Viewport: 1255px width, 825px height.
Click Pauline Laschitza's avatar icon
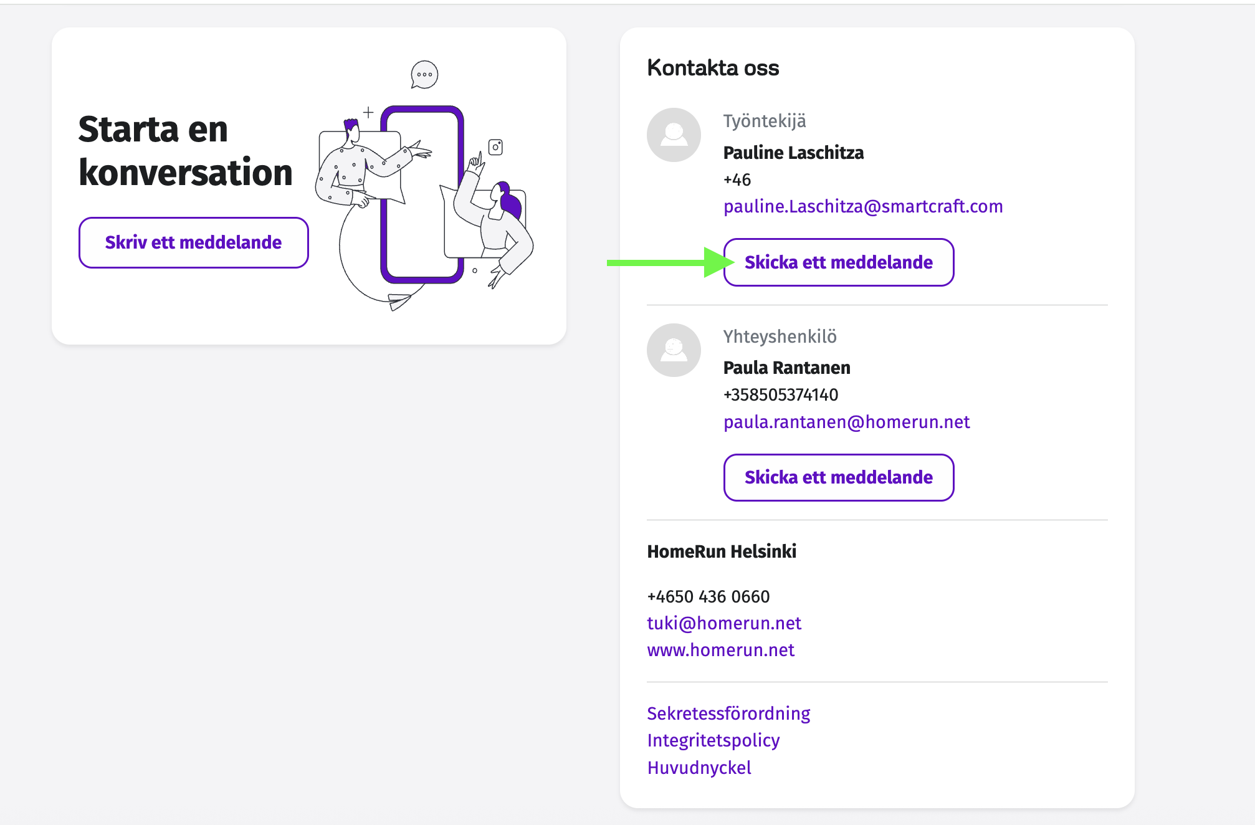[674, 135]
